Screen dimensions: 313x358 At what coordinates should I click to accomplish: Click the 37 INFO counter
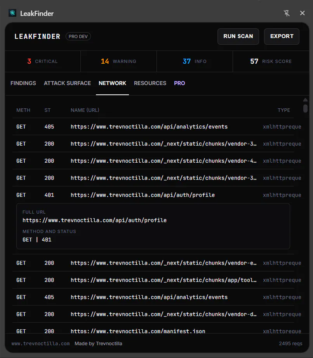[195, 61]
